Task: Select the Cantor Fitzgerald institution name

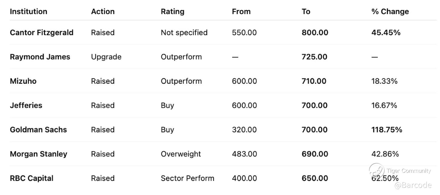Action: click(x=42, y=32)
